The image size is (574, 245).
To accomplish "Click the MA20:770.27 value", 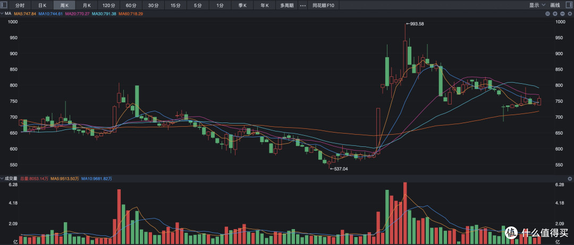I will point(77,13).
